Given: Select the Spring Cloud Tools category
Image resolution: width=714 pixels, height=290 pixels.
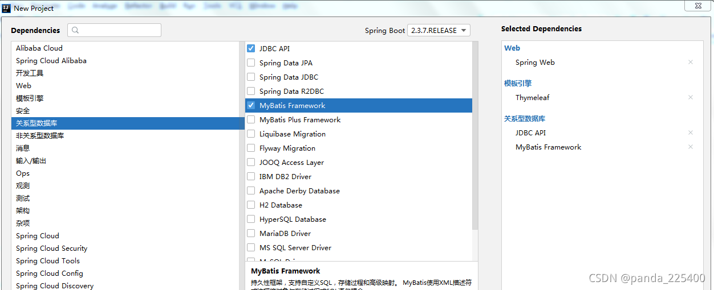Looking at the screenshot, I should click(x=128, y=261).
